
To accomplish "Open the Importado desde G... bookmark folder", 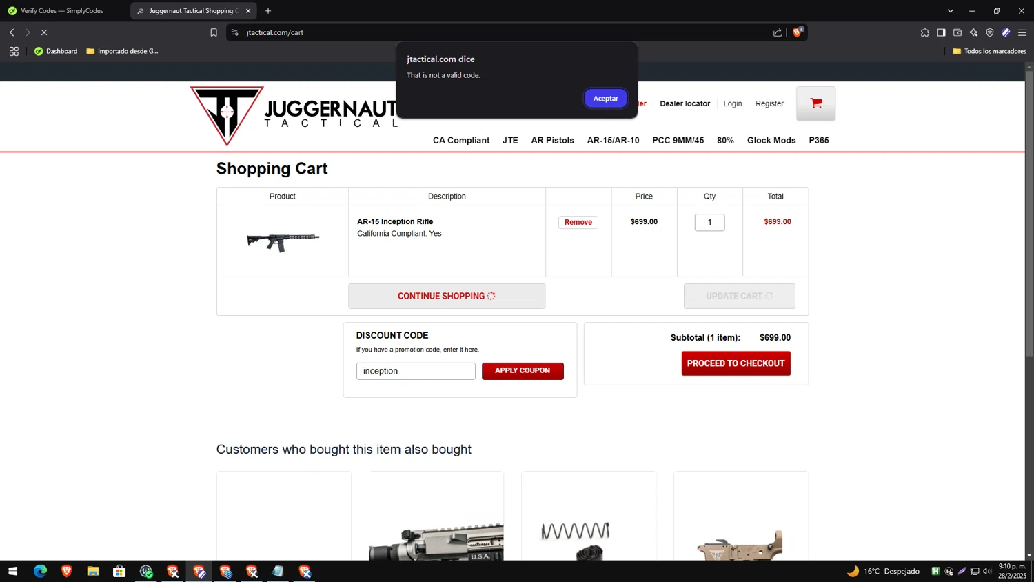I will pos(122,51).
